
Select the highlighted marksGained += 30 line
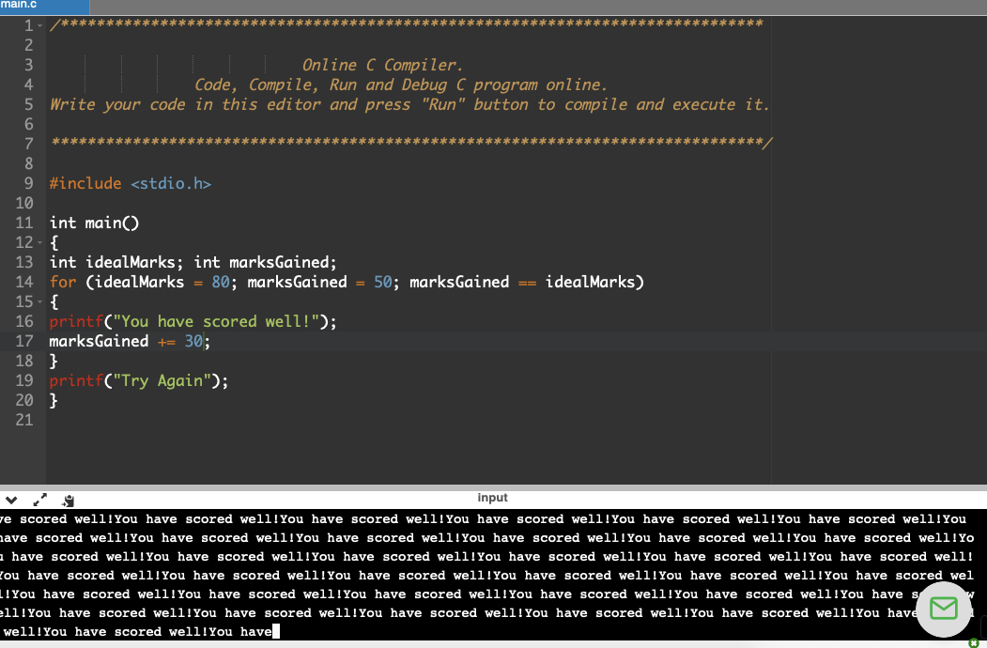(x=127, y=341)
